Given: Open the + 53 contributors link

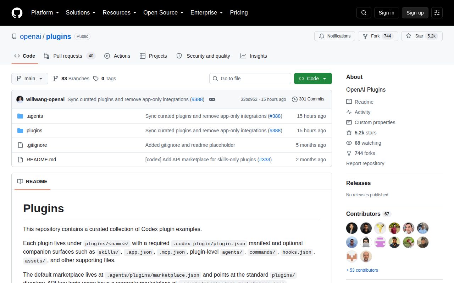Looking at the screenshot, I should coord(362,270).
